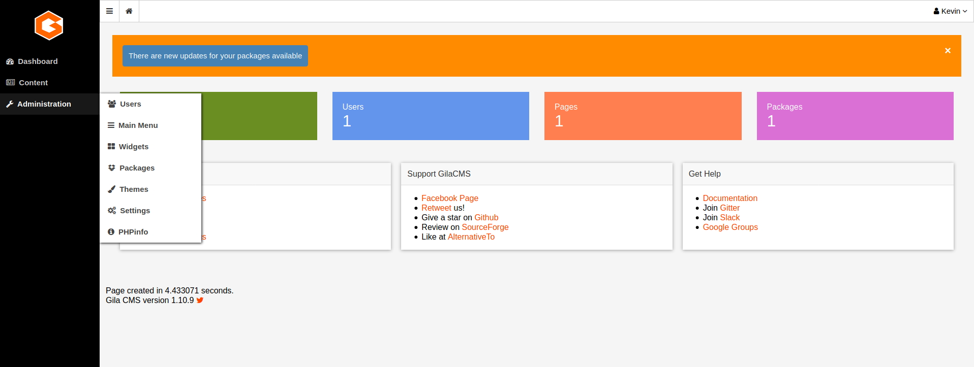Open Settings from Administration submenu
Image resolution: width=974 pixels, height=367 pixels.
coord(150,211)
